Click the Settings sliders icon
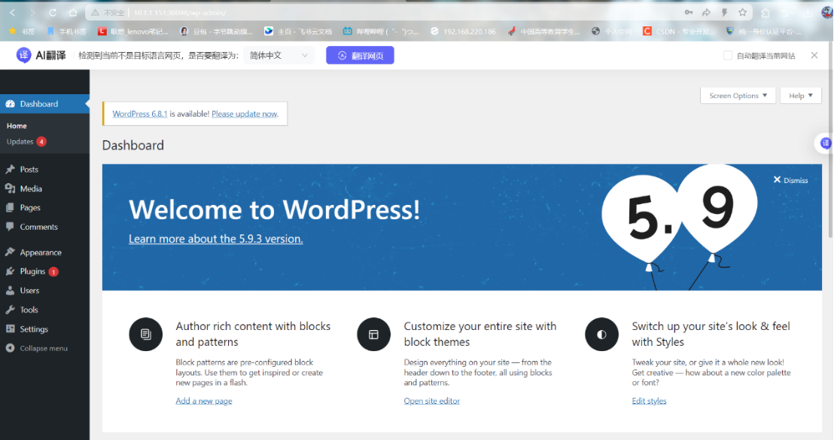The width and height of the screenshot is (834, 440). 10,328
